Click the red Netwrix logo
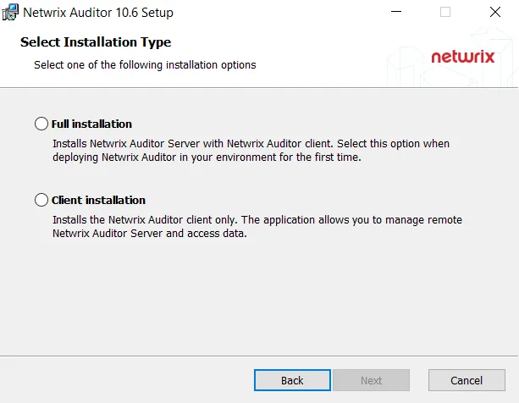The width and height of the screenshot is (519, 403). (x=463, y=57)
